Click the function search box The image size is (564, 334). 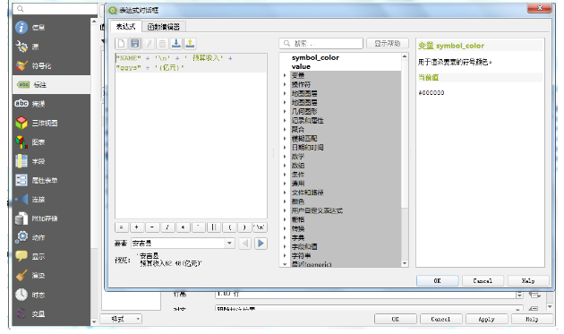[x=321, y=43]
